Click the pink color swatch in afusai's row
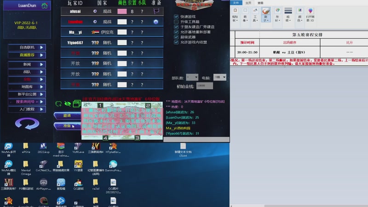The width and height of the screenshot is (368, 207). coord(122,11)
